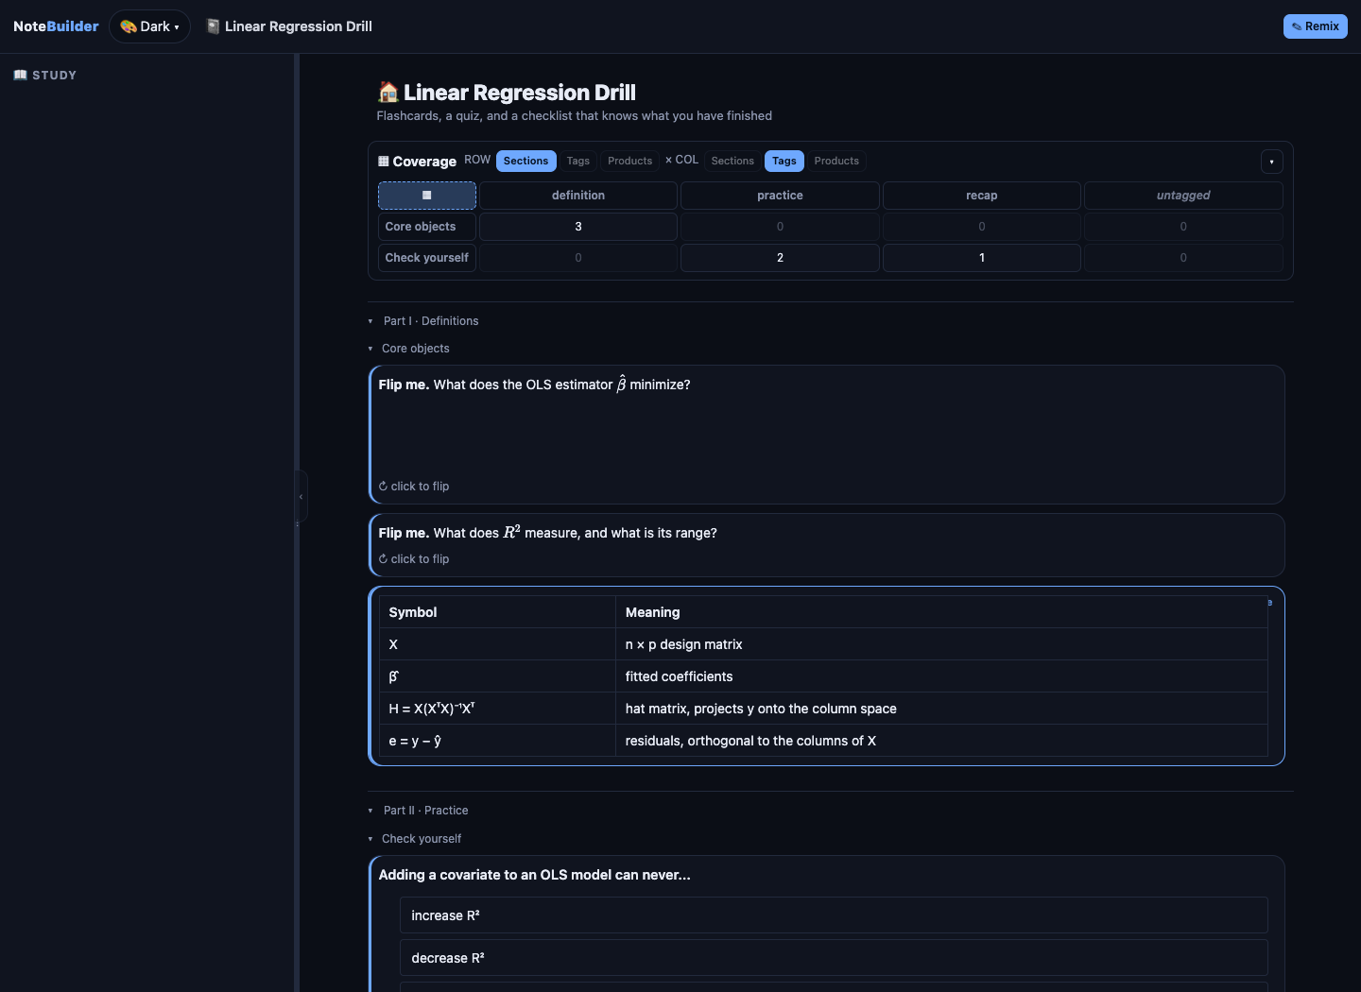The height and width of the screenshot is (992, 1361).
Task: Set ROW grouping to Sections
Action: 525,161
